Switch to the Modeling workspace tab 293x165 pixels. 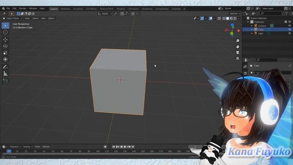pos(65,9)
